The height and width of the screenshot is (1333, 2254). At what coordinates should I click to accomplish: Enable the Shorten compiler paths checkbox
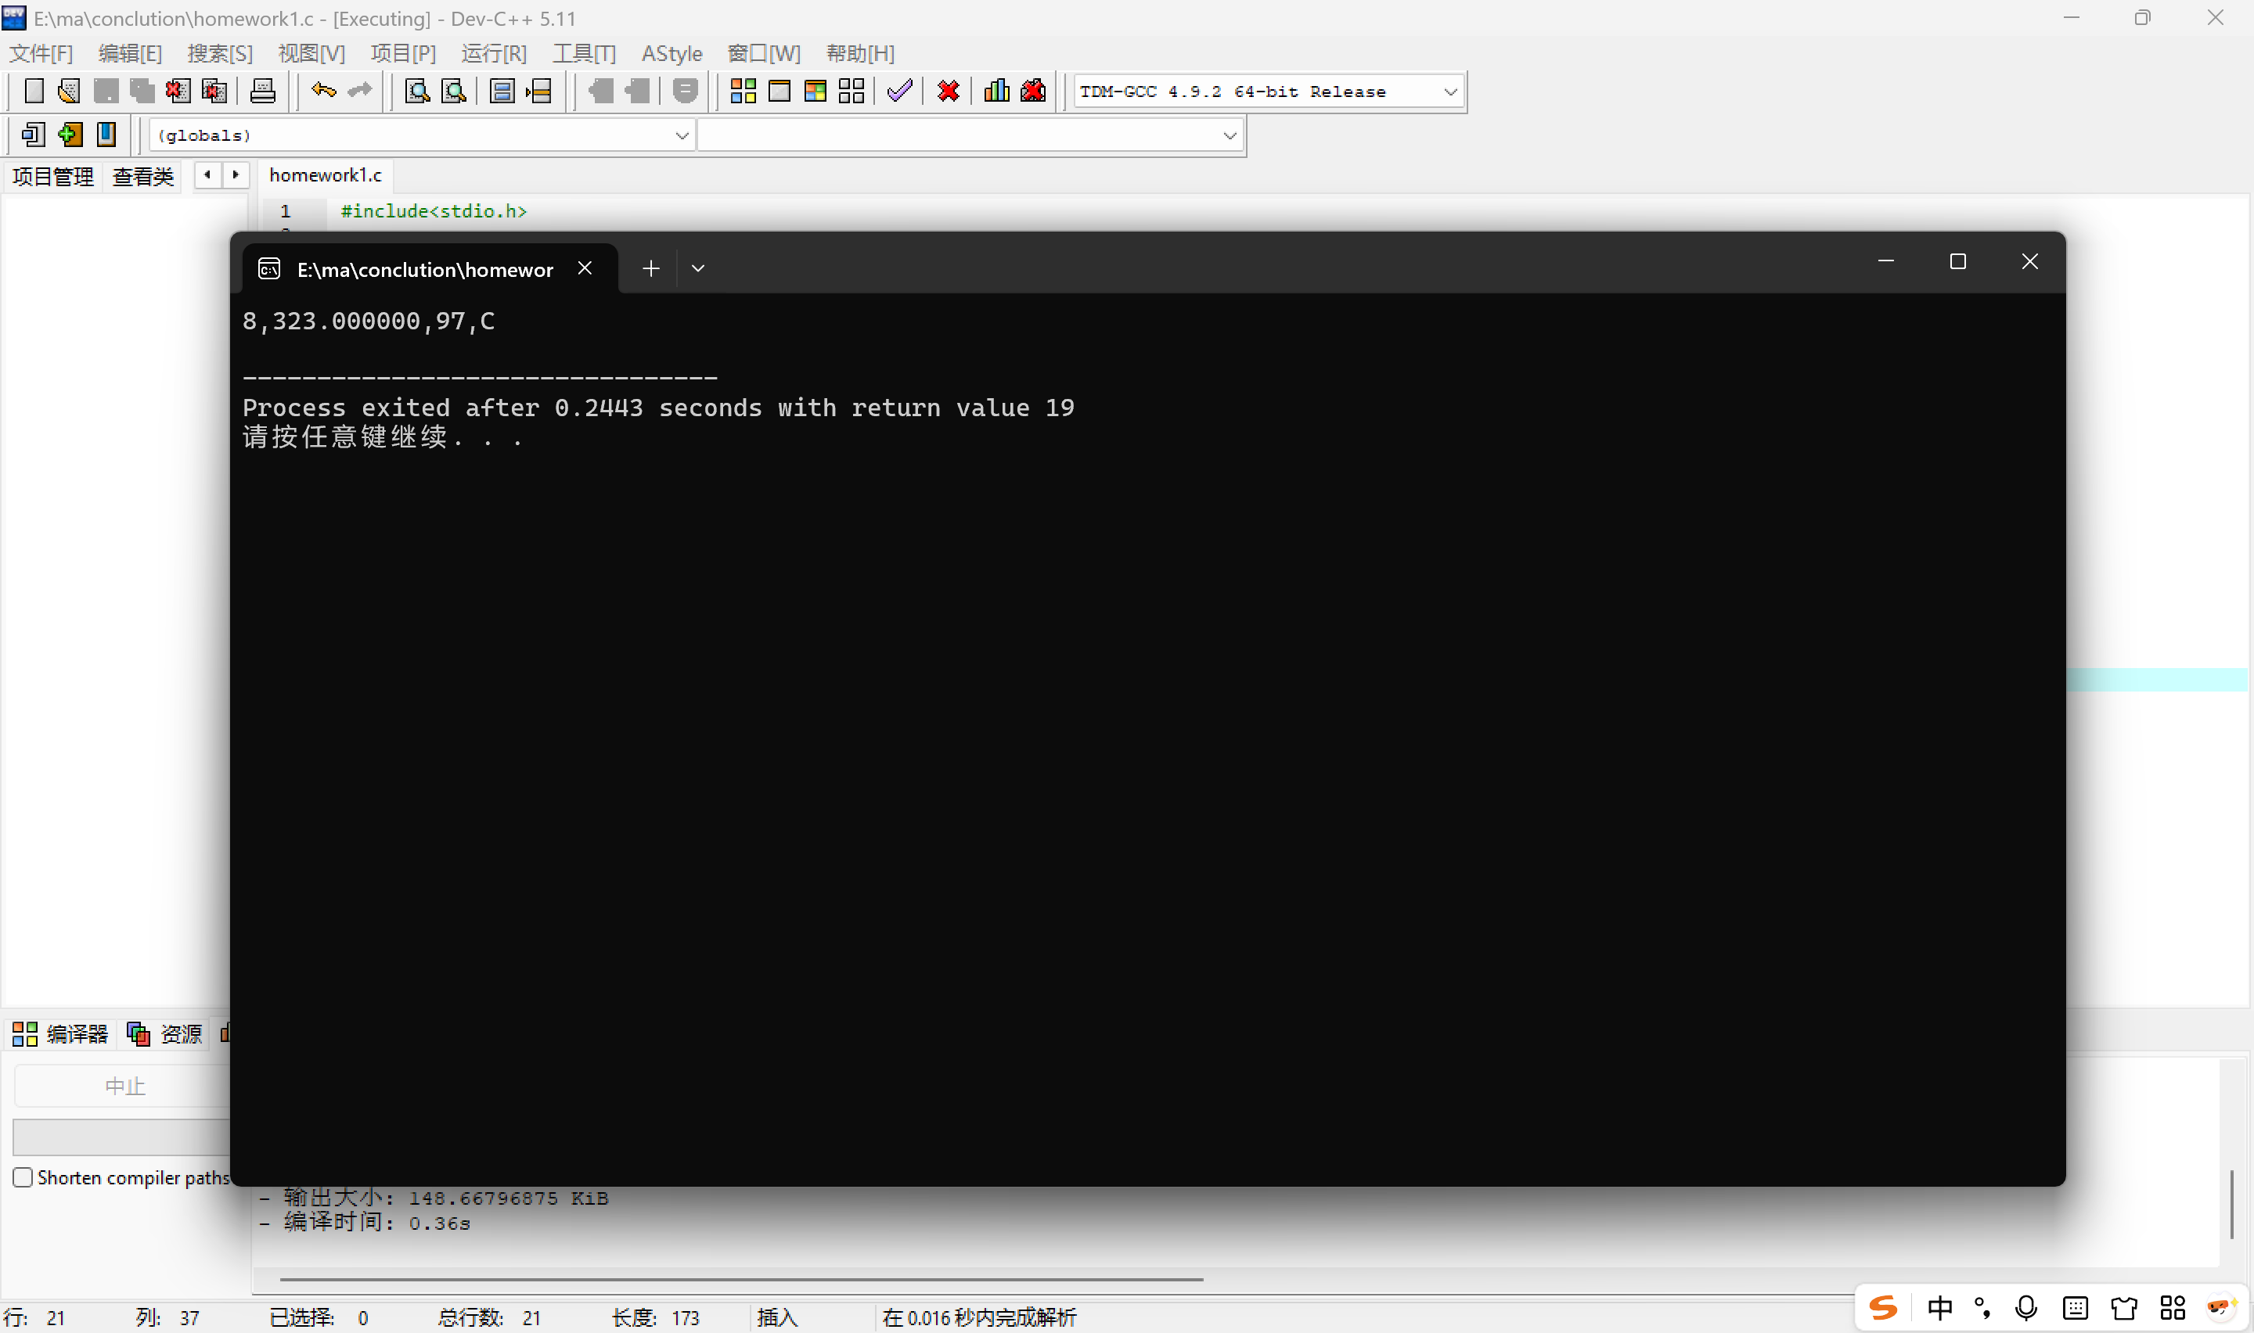23,1177
